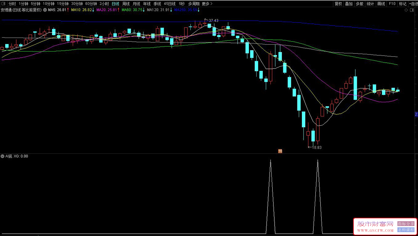Screen dimensions: 418x236
Task: Switch to 季线 quarterly chart
Action: [x=157, y=4]
